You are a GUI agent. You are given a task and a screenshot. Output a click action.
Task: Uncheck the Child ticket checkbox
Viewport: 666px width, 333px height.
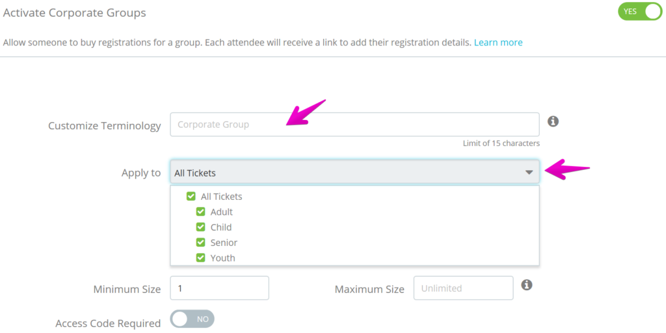pos(200,227)
